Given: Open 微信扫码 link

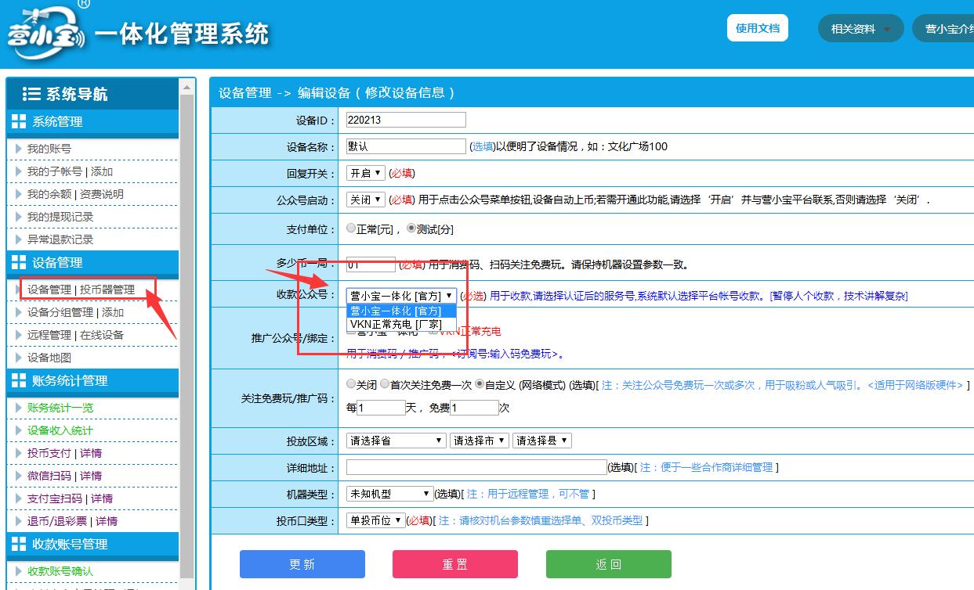Looking at the screenshot, I should click(49, 476).
